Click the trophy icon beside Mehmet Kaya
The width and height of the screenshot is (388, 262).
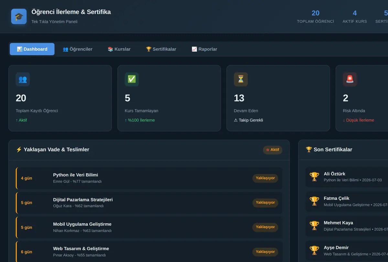tap(314, 225)
